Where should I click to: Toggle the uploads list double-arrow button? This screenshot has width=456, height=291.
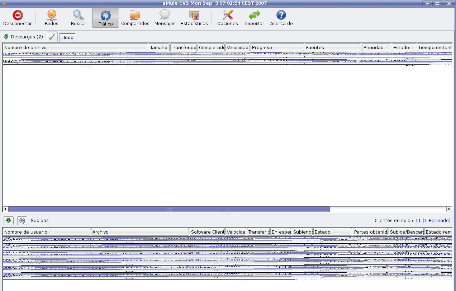9,220
